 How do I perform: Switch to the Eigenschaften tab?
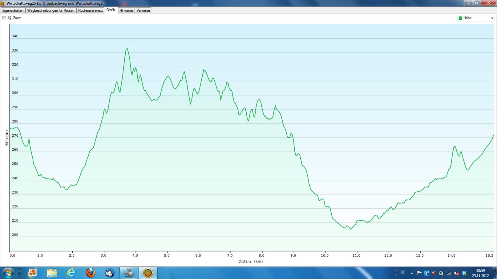pos(13,10)
